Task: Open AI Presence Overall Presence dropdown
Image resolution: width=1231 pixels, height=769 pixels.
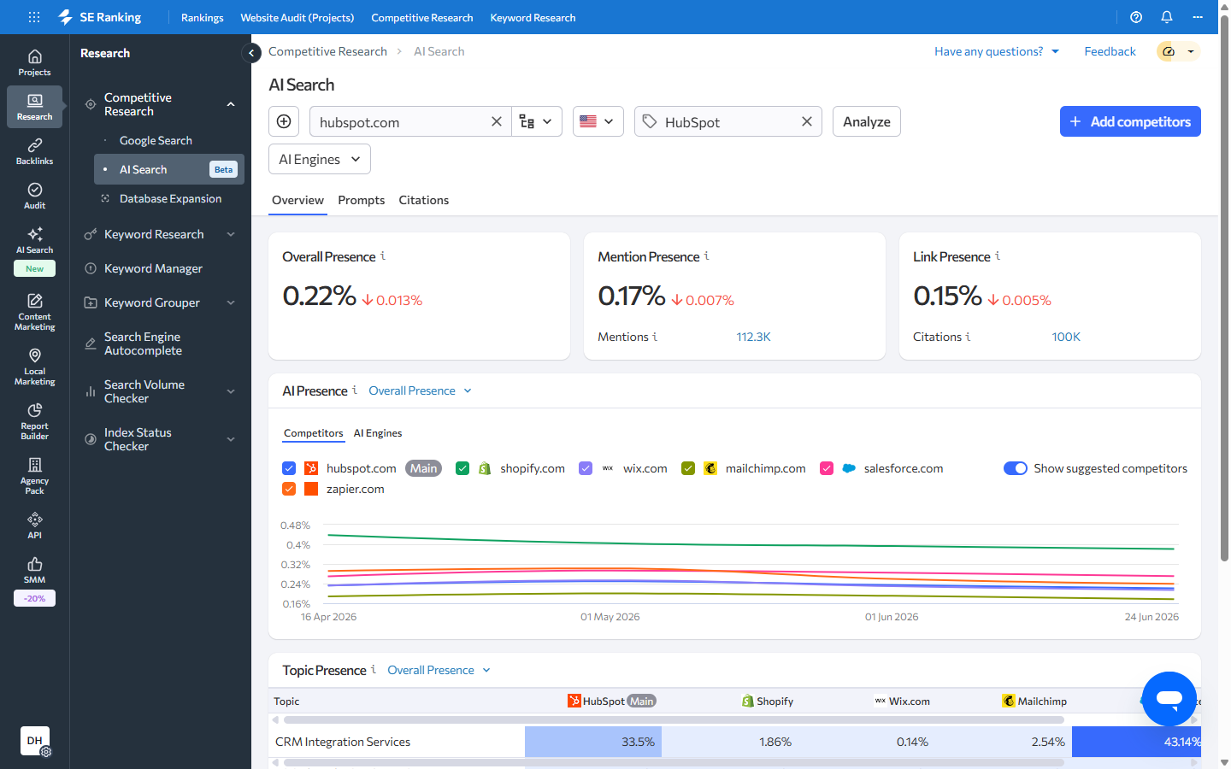Action: pyautogui.click(x=420, y=390)
